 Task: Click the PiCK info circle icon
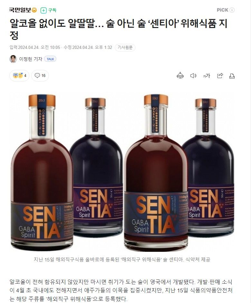[232, 10]
